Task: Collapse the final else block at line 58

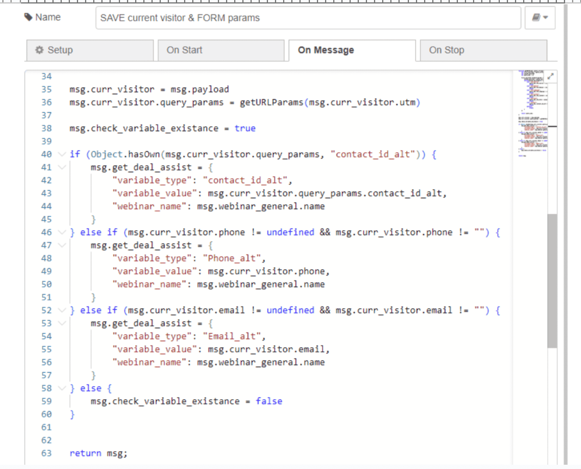Action: click(x=62, y=388)
